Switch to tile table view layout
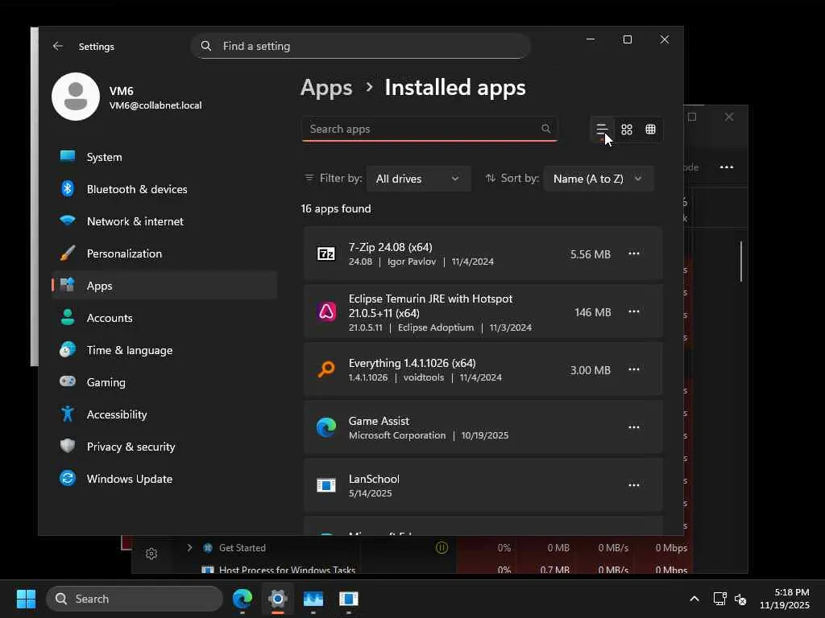Viewport: 825px width, 618px height. pyautogui.click(x=651, y=130)
